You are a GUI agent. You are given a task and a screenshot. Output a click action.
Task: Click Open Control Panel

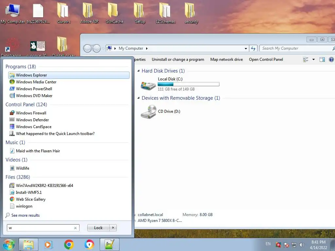pos(266,59)
